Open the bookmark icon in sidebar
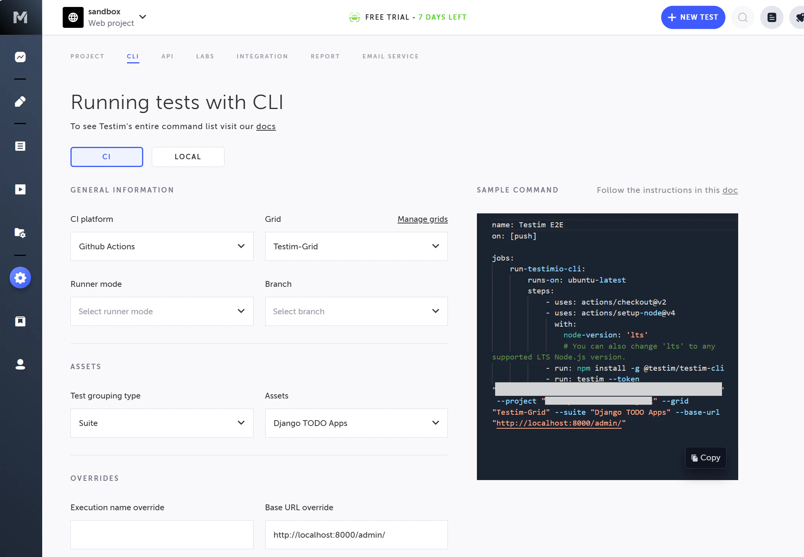This screenshot has height=557, width=804. click(20, 321)
